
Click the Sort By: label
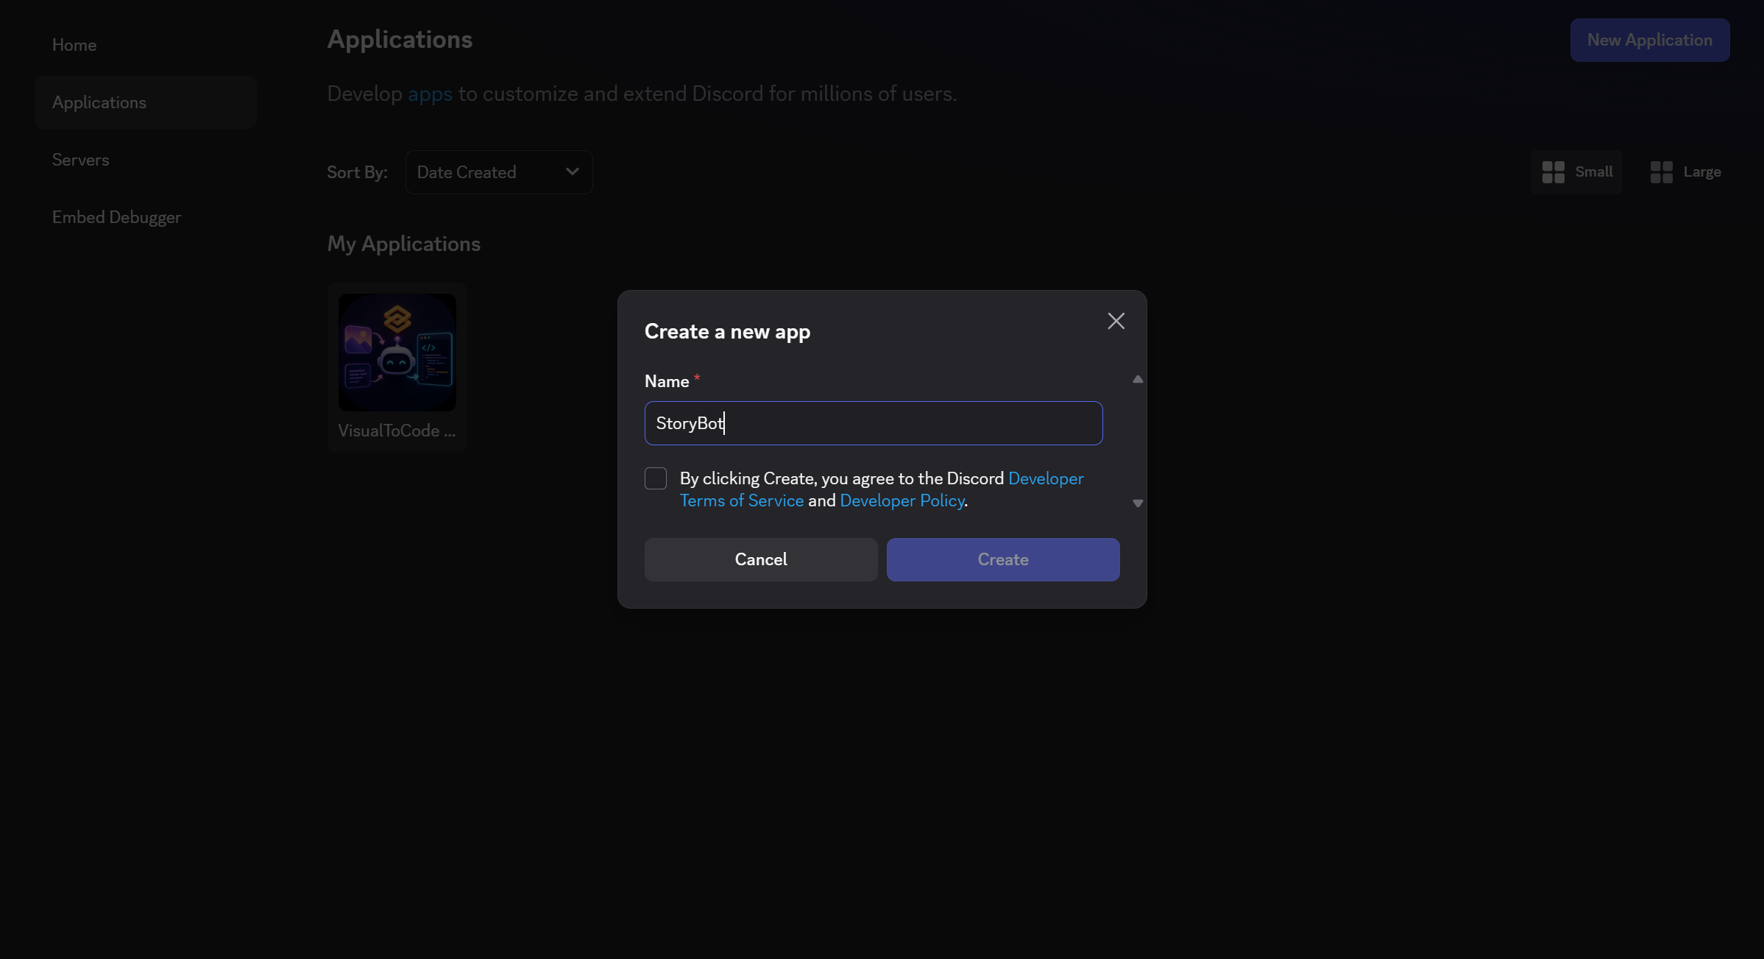click(357, 172)
